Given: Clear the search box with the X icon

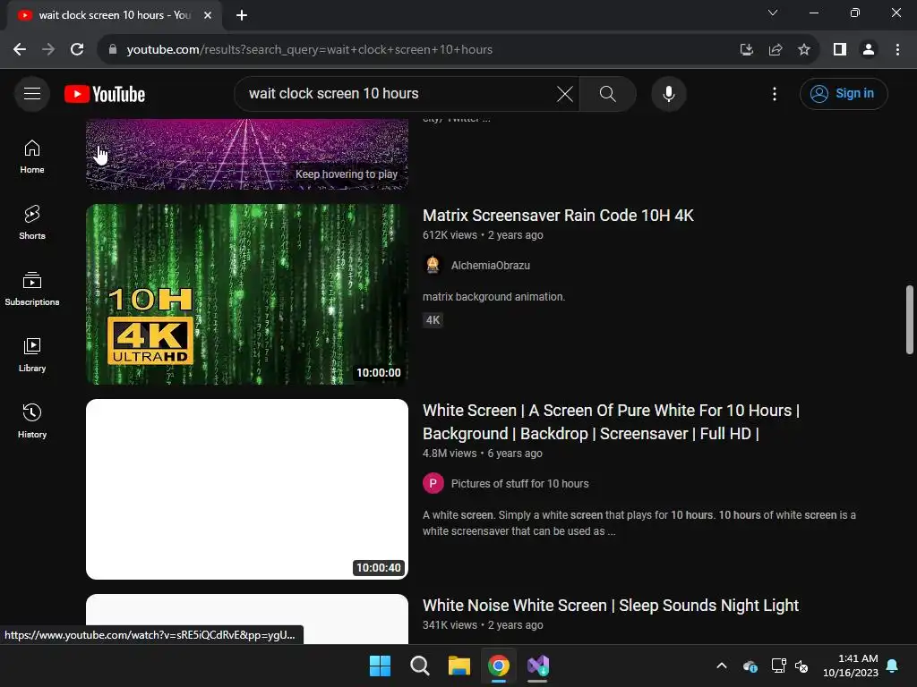Looking at the screenshot, I should pos(565,93).
